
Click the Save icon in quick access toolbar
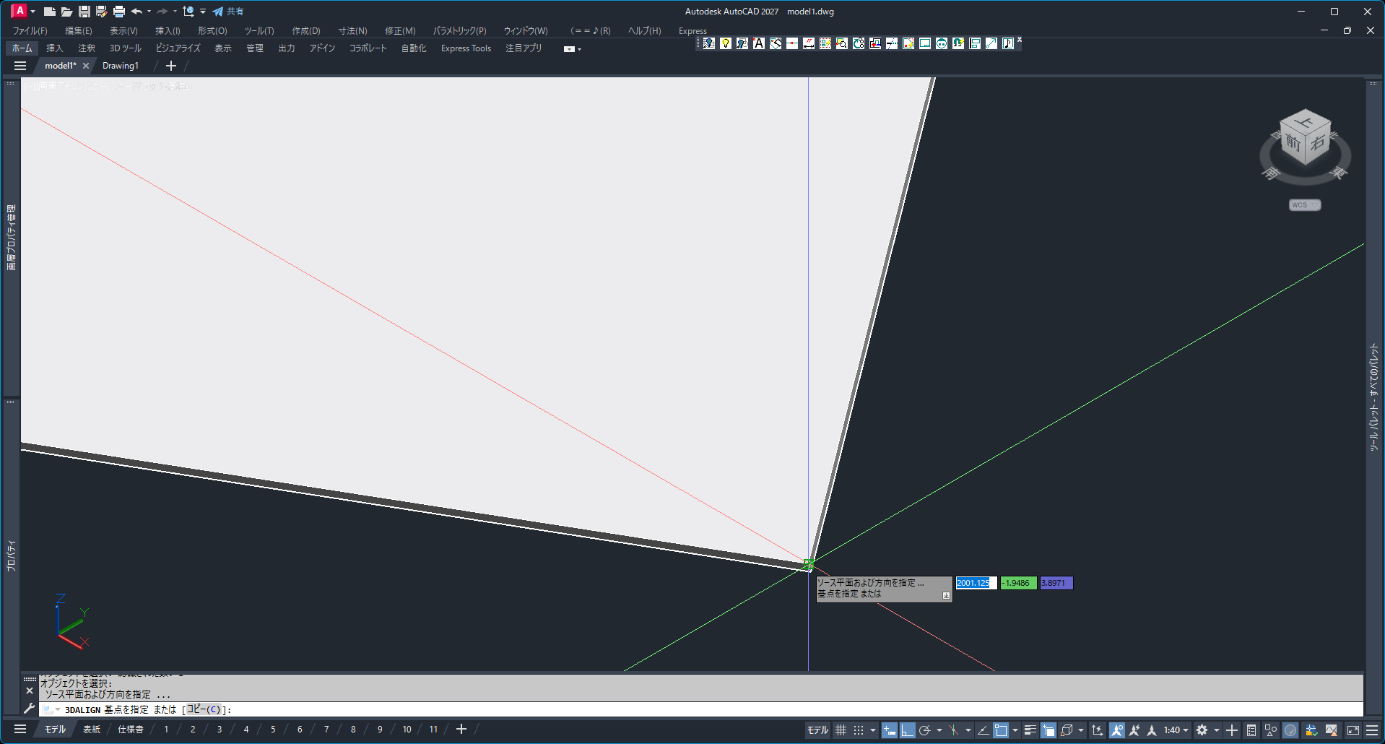[84, 12]
